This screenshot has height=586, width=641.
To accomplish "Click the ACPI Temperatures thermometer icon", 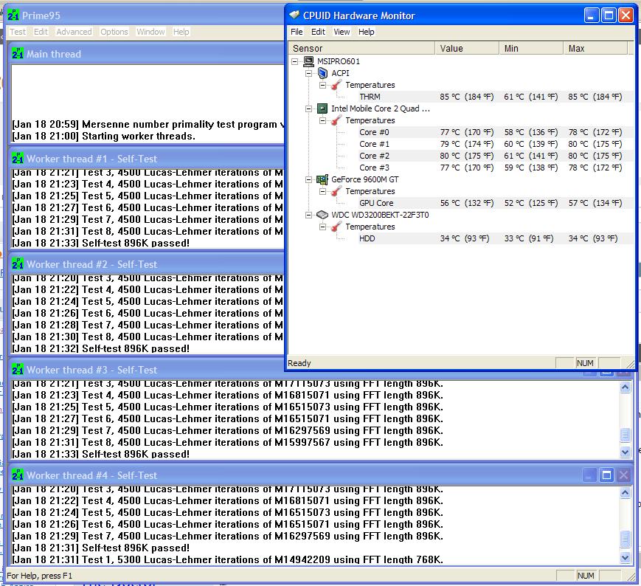I will [x=336, y=85].
